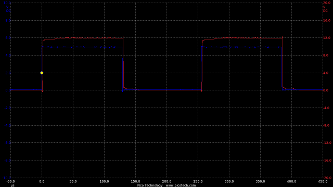Click the -6.0 value on the blue axis
Viewport: 333px width, 187px height.
(x=7, y=143)
